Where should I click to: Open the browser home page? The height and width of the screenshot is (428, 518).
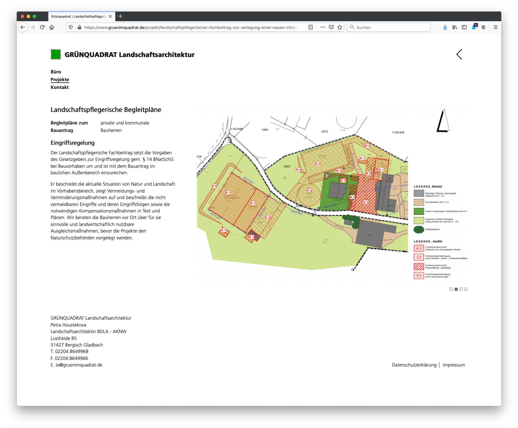(52, 27)
